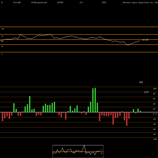This screenshot has height=158, width=158.
Task: Click the 30 level on RSI axis
Action: (x=2, y=46)
